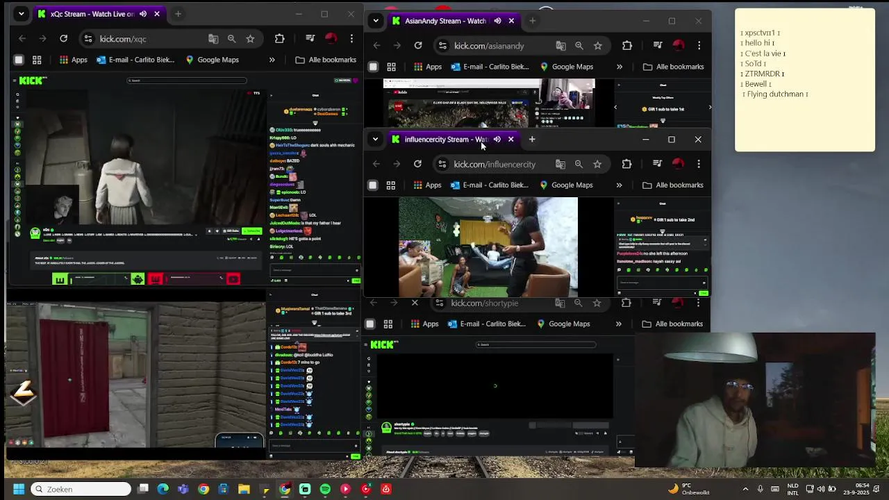Show hidden system tray icons

click(746, 489)
